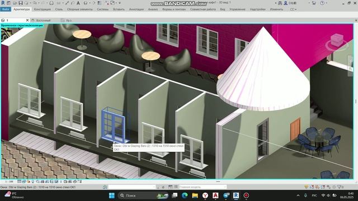The width and height of the screenshot is (358, 201).
Task: Click the Open folder icon in quick access toolbar
Action: click(15, 3)
